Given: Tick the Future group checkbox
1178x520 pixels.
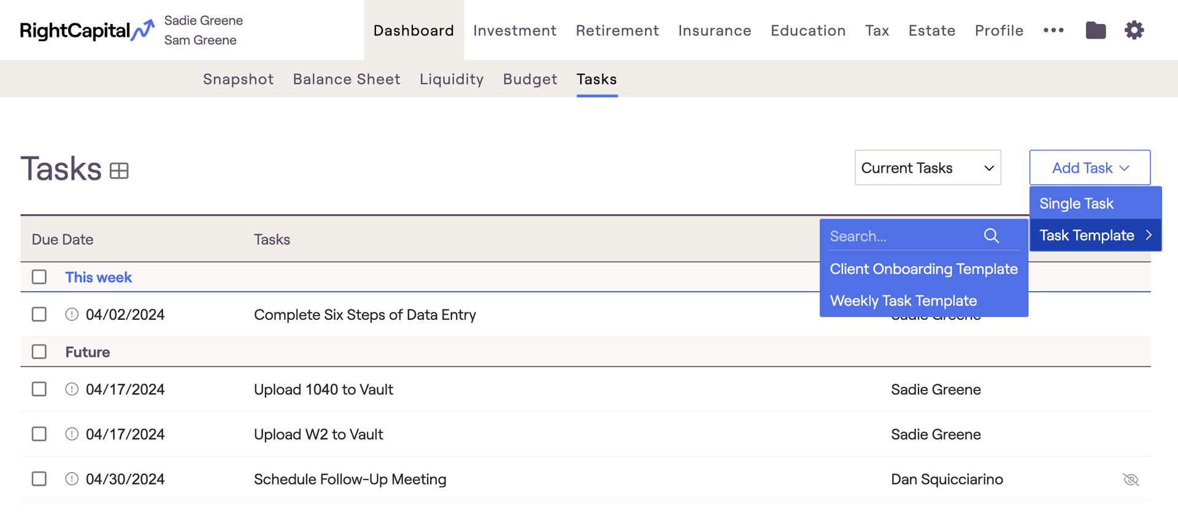Looking at the screenshot, I should click(x=39, y=352).
